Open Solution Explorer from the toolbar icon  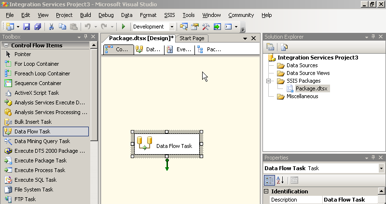coord(184,27)
